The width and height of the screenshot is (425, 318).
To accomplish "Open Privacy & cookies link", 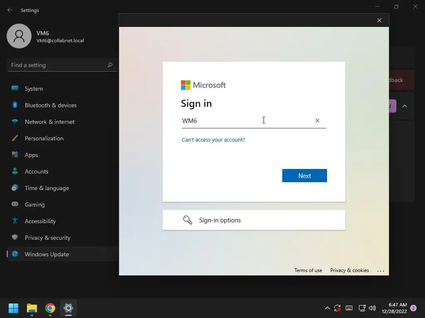I will tap(349, 270).
